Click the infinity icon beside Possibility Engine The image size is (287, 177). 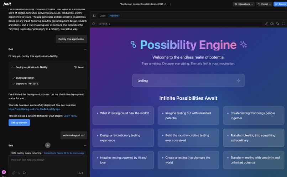(134, 45)
